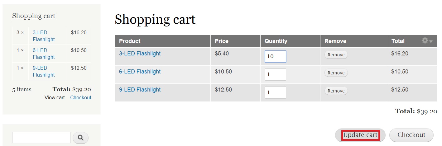The width and height of the screenshot is (442, 146).
Task: Focus the 9-LED Flashlight quantity field
Action: 276,93
